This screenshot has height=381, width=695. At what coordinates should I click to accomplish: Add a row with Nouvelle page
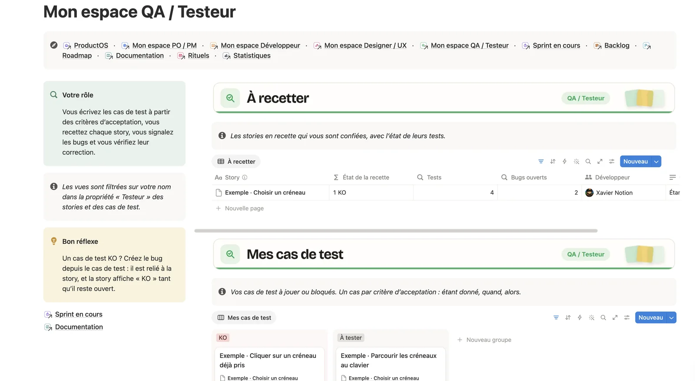(240, 209)
